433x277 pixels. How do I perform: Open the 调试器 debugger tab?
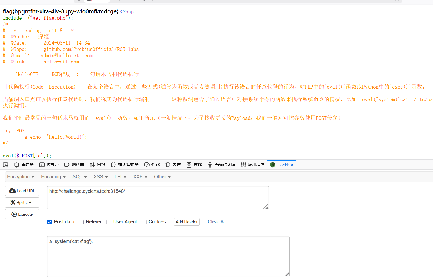74,165
